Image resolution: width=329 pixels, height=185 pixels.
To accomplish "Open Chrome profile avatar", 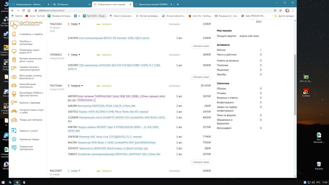I will (287, 11).
